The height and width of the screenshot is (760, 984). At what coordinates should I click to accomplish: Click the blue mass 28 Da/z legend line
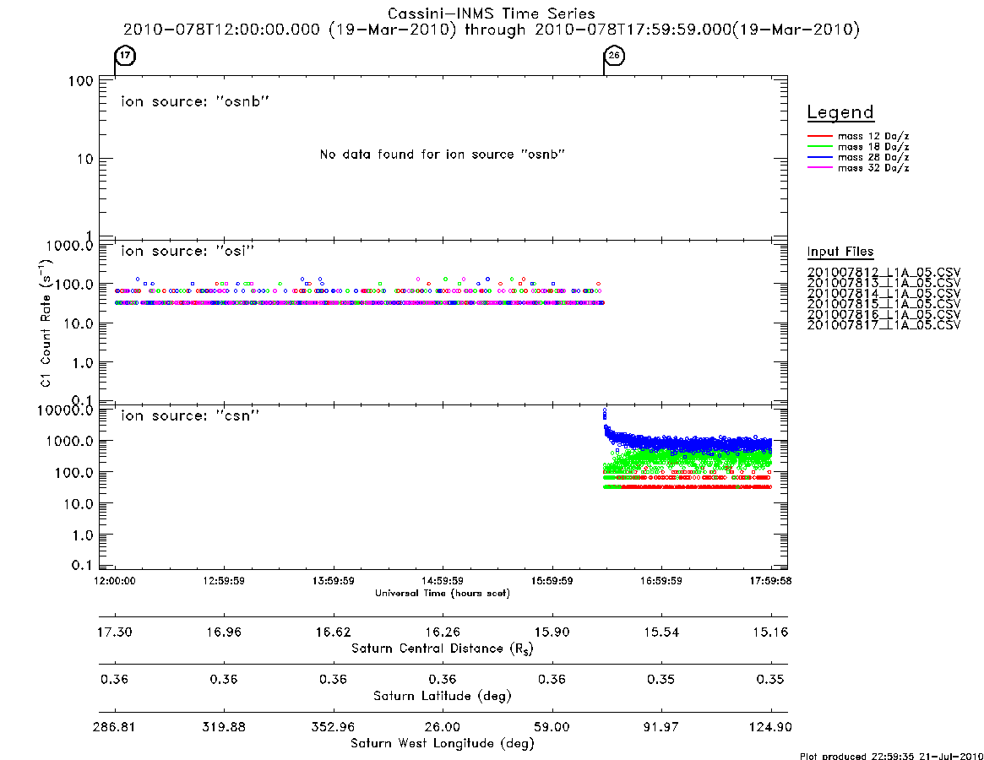point(819,157)
